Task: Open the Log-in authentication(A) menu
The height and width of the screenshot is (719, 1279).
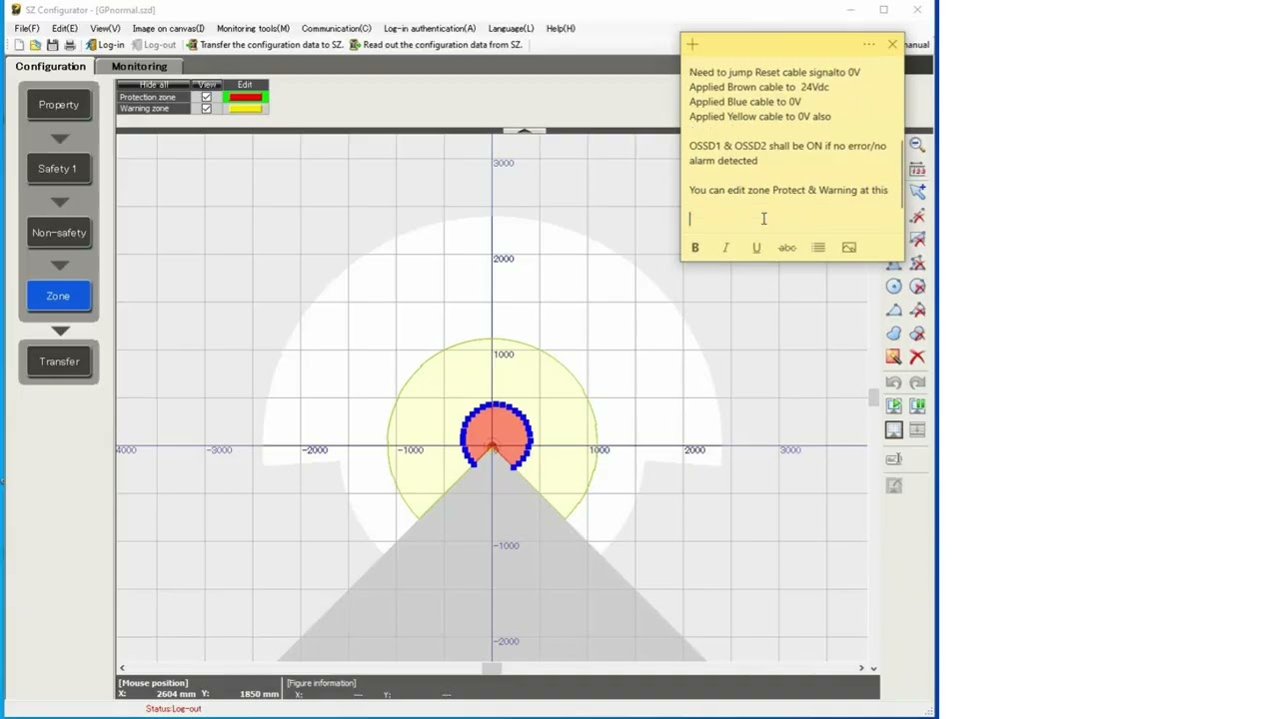Action: pyautogui.click(x=430, y=28)
